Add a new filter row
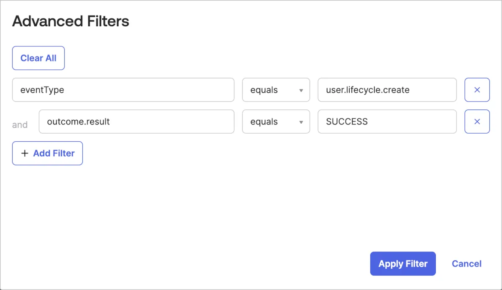The image size is (502, 290). pyautogui.click(x=47, y=153)
